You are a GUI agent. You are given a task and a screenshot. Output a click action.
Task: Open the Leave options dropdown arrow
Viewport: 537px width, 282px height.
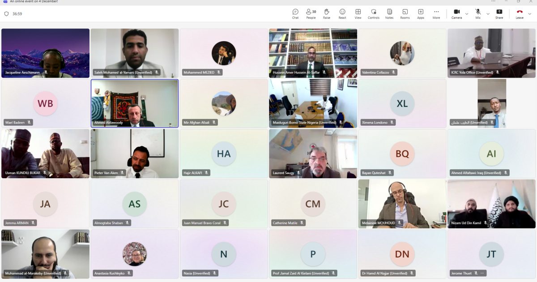[x=530, y=14]
